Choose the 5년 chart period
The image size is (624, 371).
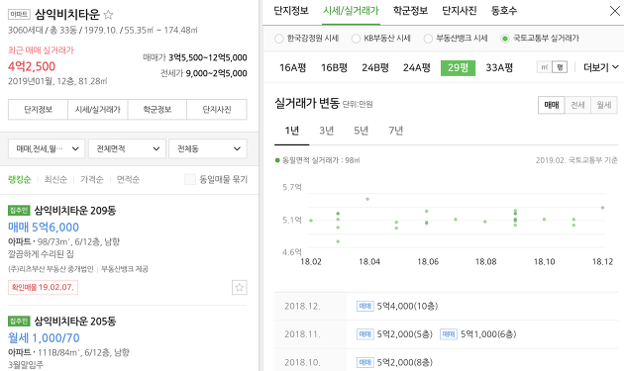click(361, 131)
